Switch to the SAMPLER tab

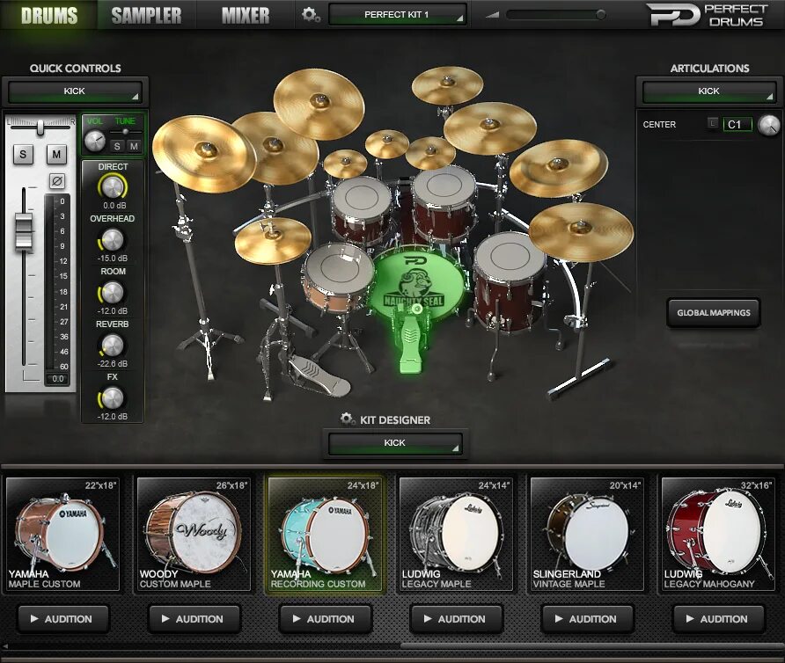point(146,15)
